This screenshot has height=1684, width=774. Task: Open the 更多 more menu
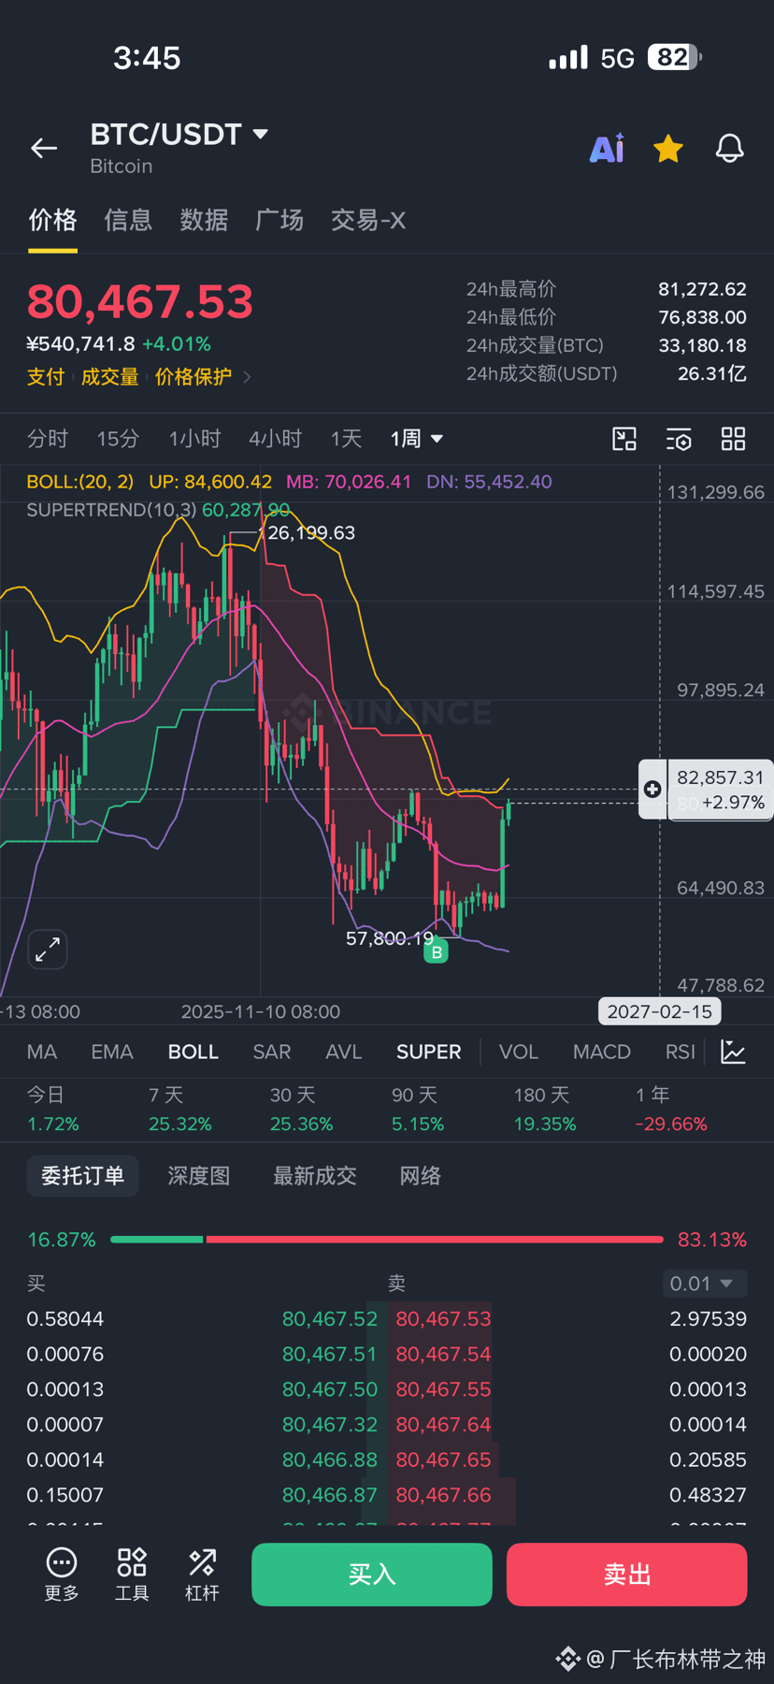coord(62,1575)
